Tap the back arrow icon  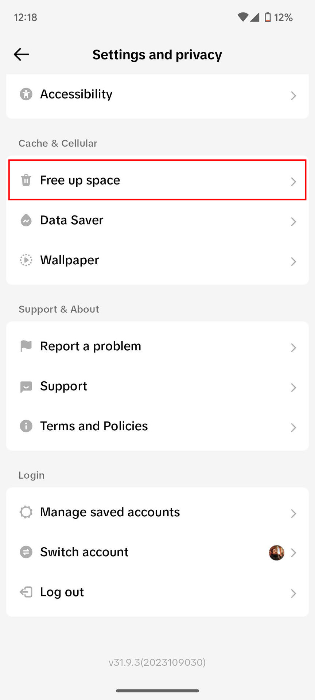point(22,55)
